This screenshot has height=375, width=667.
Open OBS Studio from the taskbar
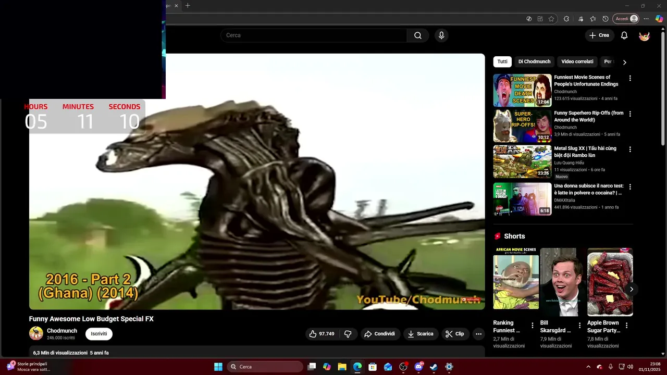(x=403, y=367)
